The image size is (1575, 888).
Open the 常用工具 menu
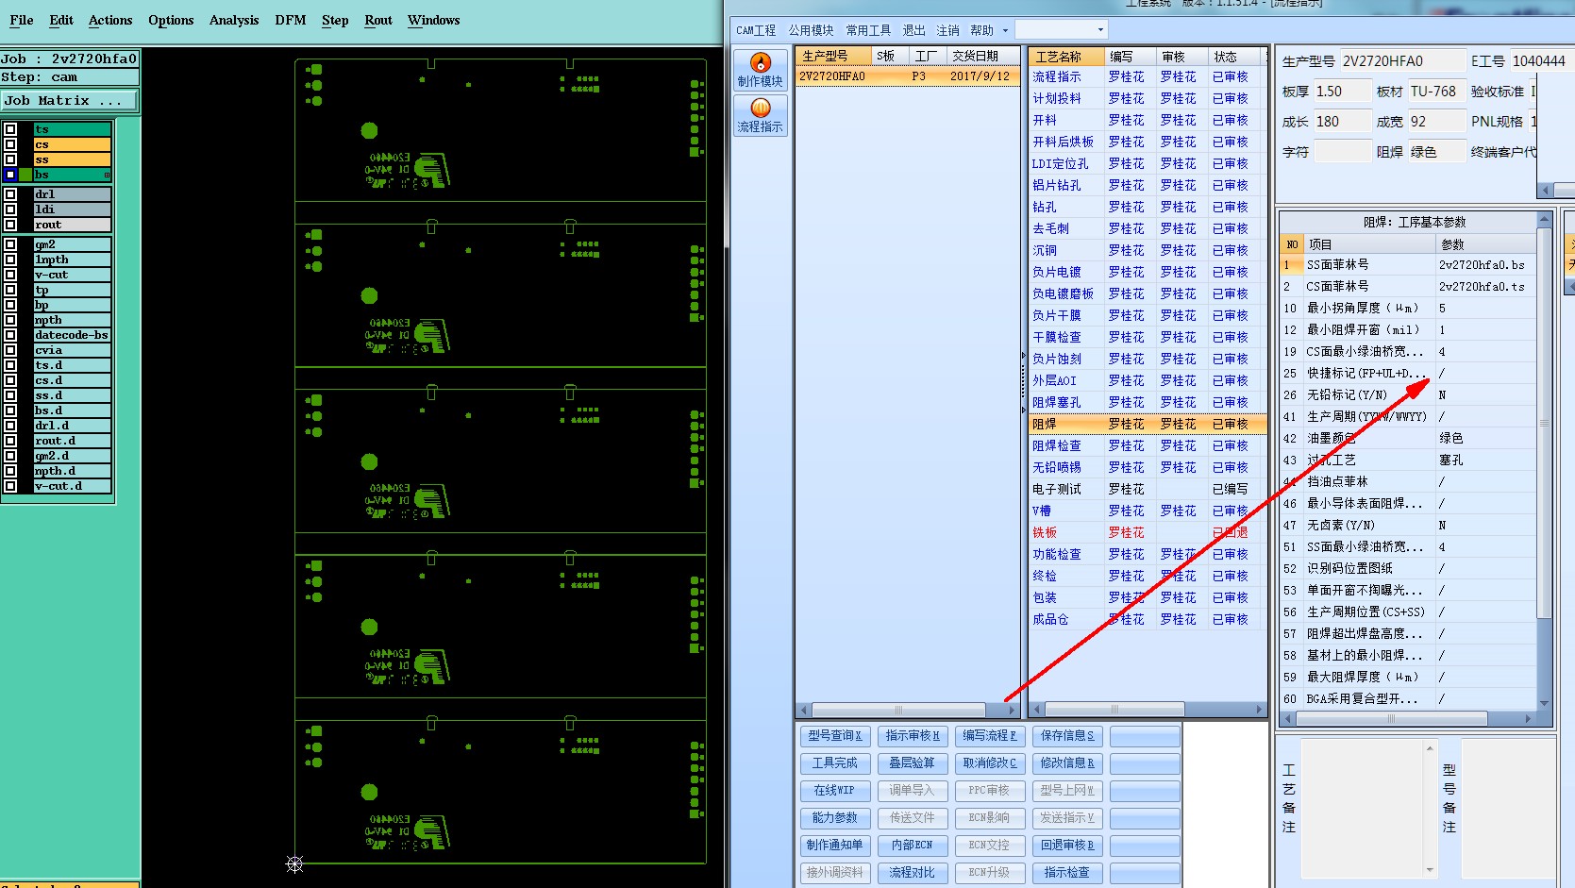[x=868, y=30]
